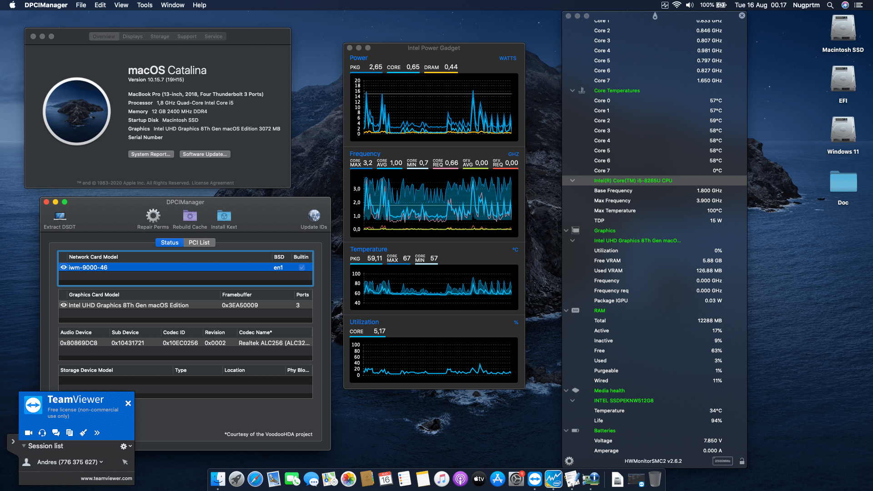
Task: Click 2500MHz toggle in HWMonitor footer
Action: pyautogui.click(x=722, y=461)
